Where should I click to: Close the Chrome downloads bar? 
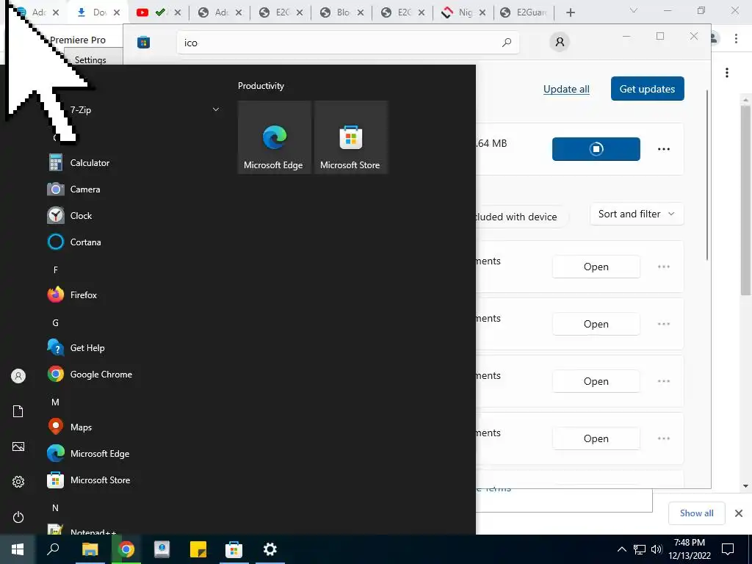click(x=739, y=513)
